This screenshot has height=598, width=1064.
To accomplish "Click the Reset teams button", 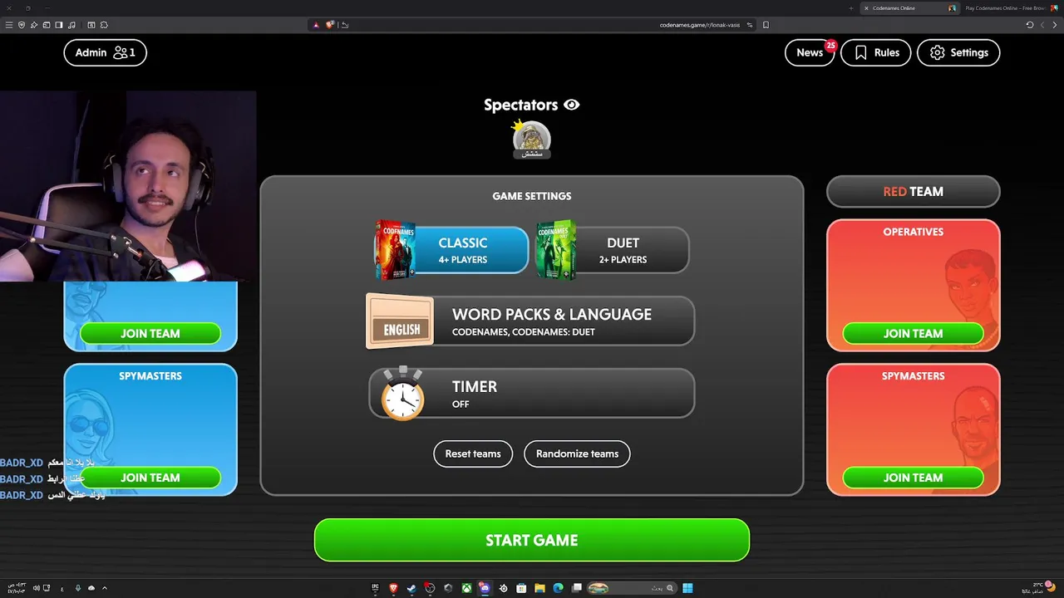I will tap(473, 453).
